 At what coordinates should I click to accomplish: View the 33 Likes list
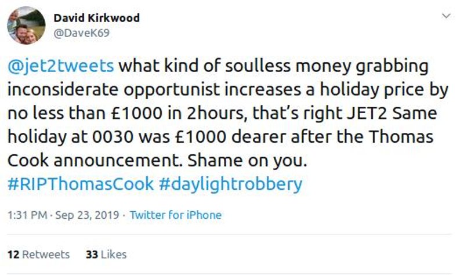coord(106,255)
